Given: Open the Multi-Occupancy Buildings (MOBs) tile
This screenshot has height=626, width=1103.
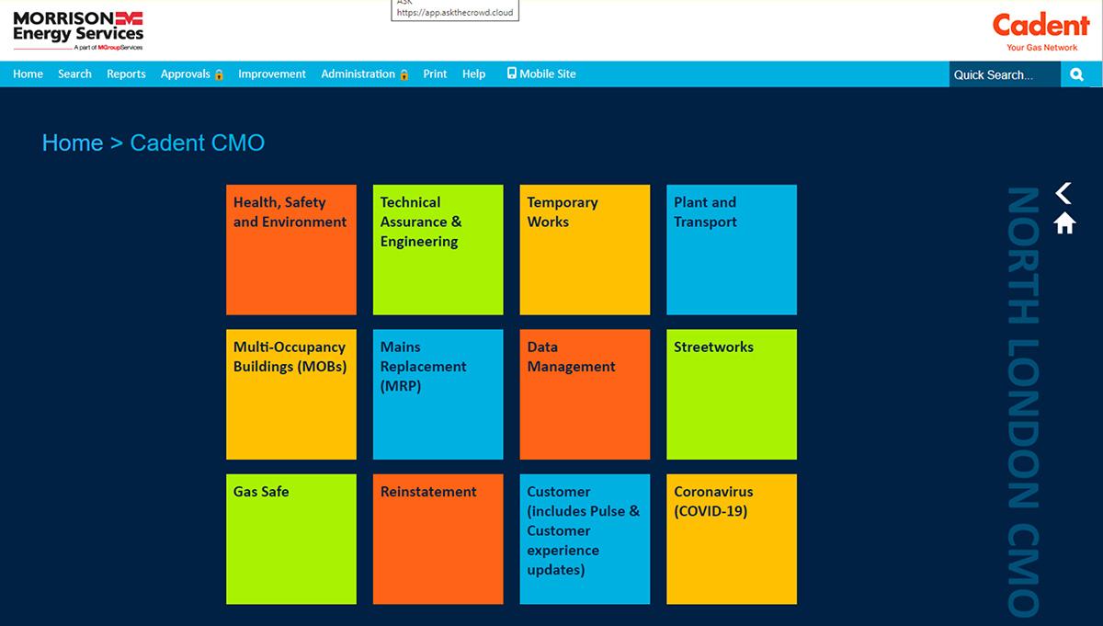Looking at the screenshot, I should coord(291,394).
